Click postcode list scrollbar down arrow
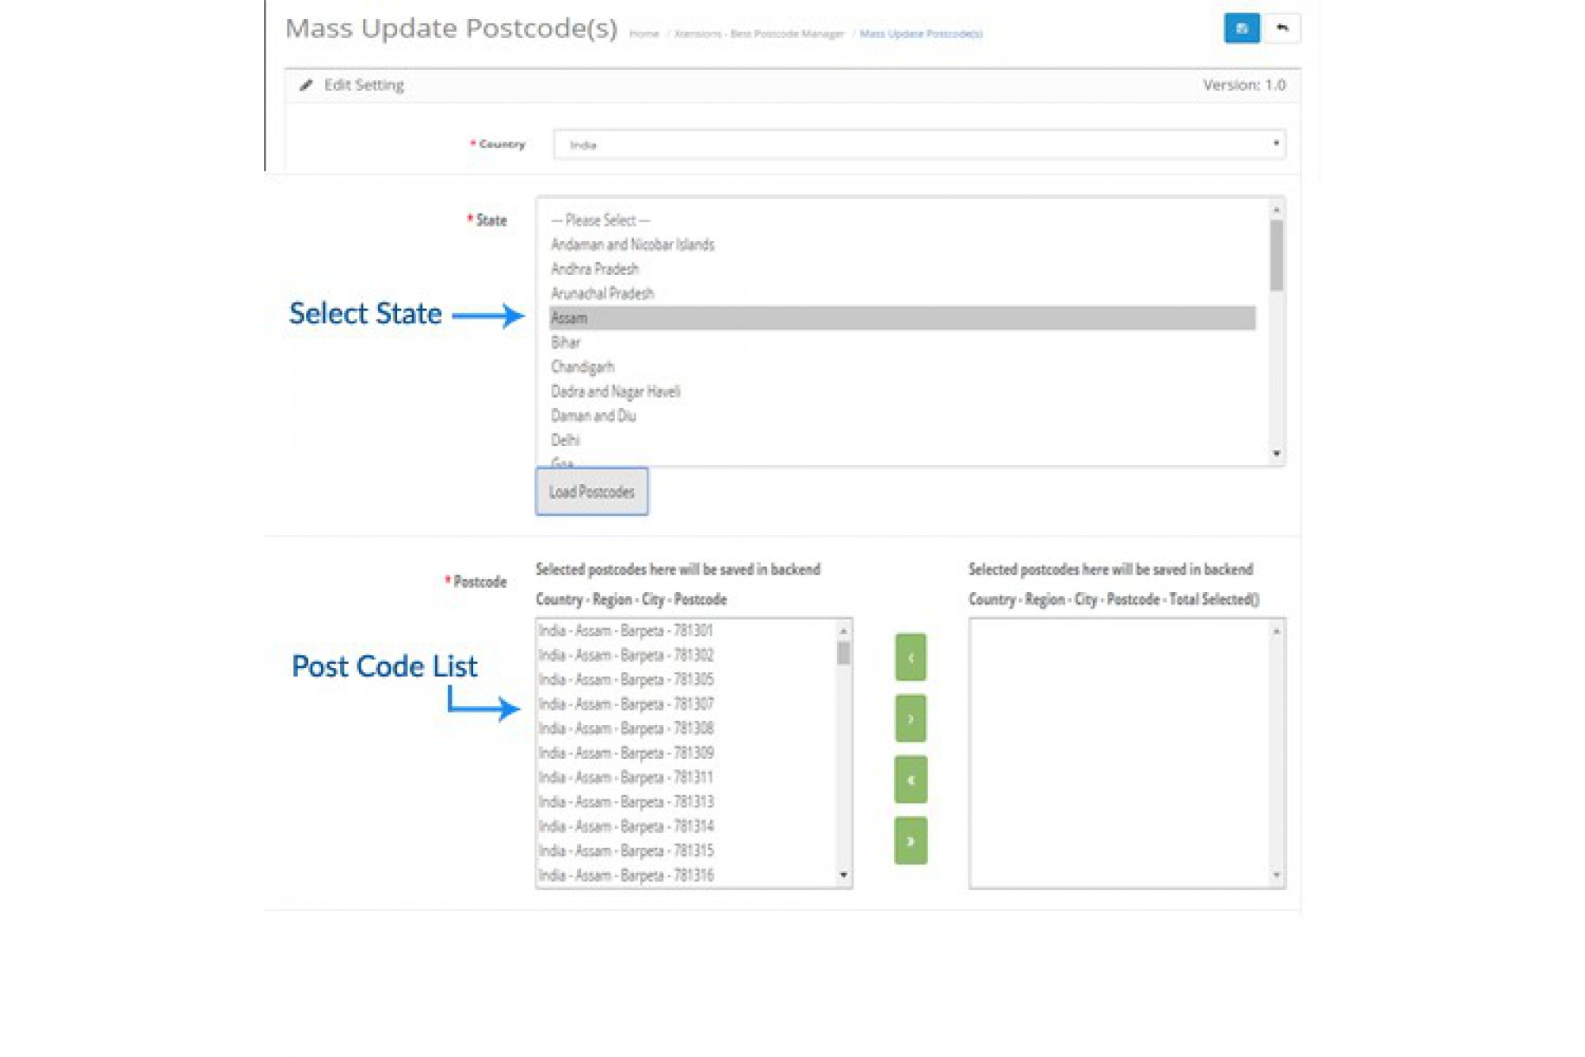The height and width of the screenshot is (1057, 1585). click(x=844, y=876)
